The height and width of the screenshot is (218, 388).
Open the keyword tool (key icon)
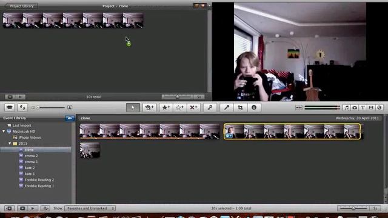[210, 108]
